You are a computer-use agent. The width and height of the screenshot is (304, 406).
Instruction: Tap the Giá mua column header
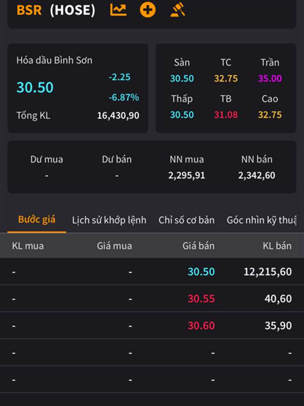pyautogui.click(x=115, y=246)
